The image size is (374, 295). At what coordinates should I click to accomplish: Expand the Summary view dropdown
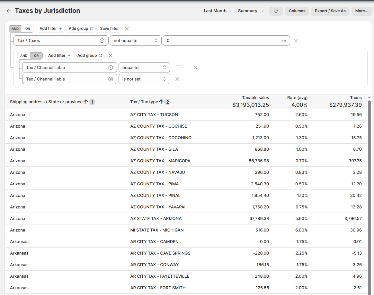point(251,11)
